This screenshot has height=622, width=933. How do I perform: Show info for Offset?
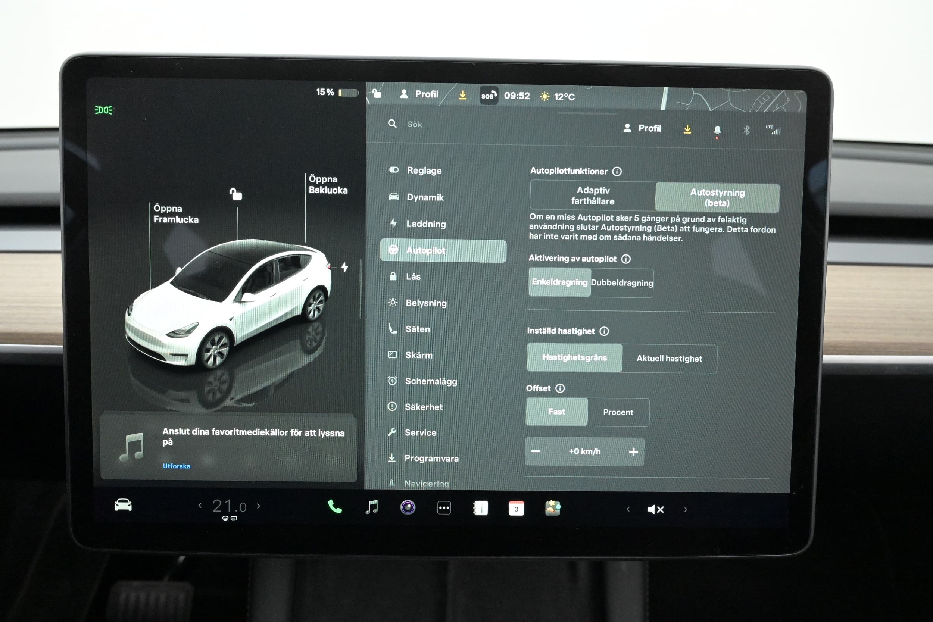click(x=560, y=388)
